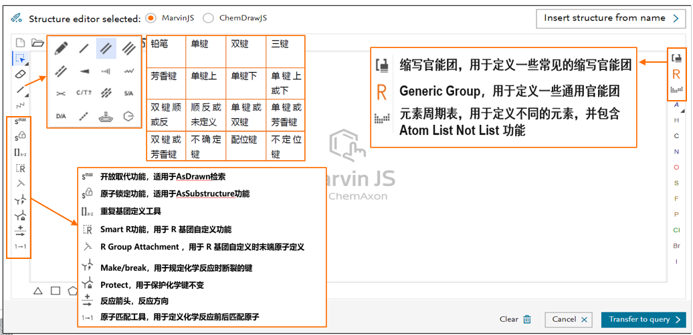Image resolution: width=693 pixels, height=335 pixels.
Task: Pick atom mapping 1→1 tool in toolbar
Action: coord(20,246)
